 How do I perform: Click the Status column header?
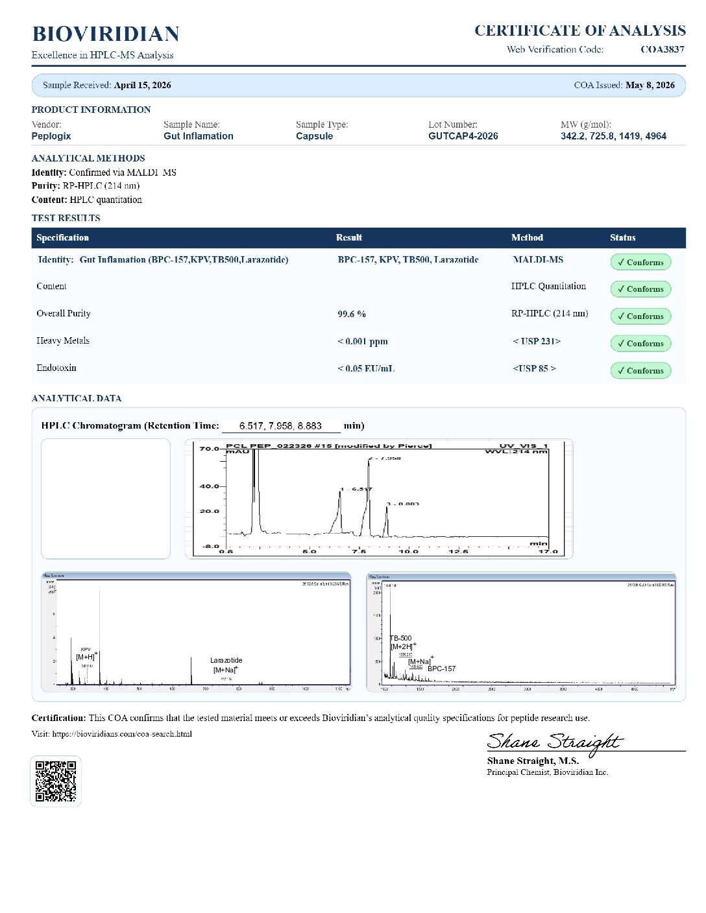point(623,237)
